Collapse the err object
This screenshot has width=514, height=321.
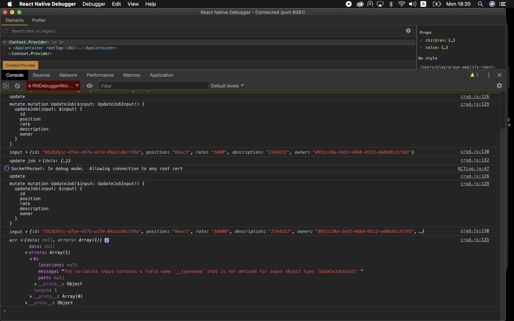point(21,240)
